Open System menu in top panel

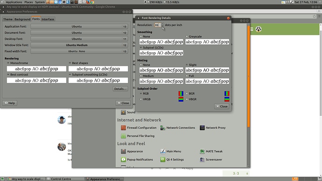pos(40,2)
